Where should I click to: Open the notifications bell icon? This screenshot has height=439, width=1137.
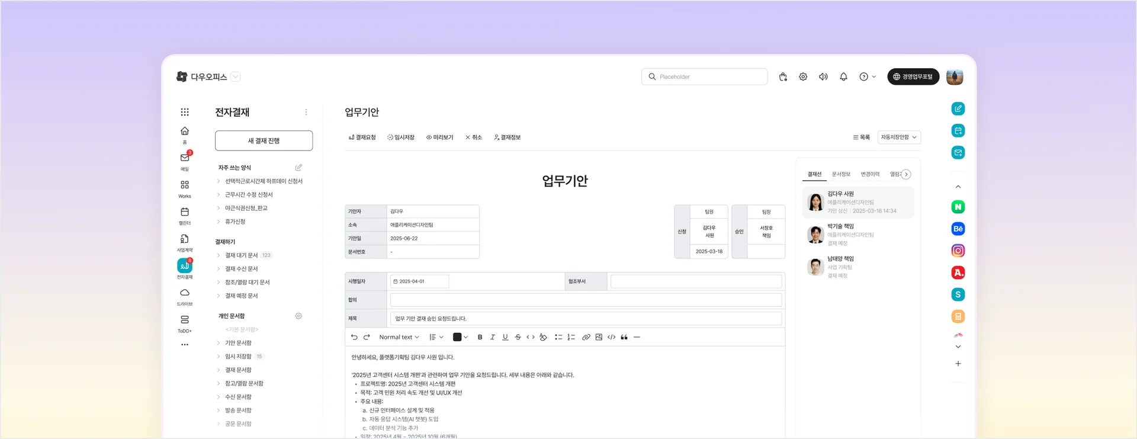(x=843, y=76)
